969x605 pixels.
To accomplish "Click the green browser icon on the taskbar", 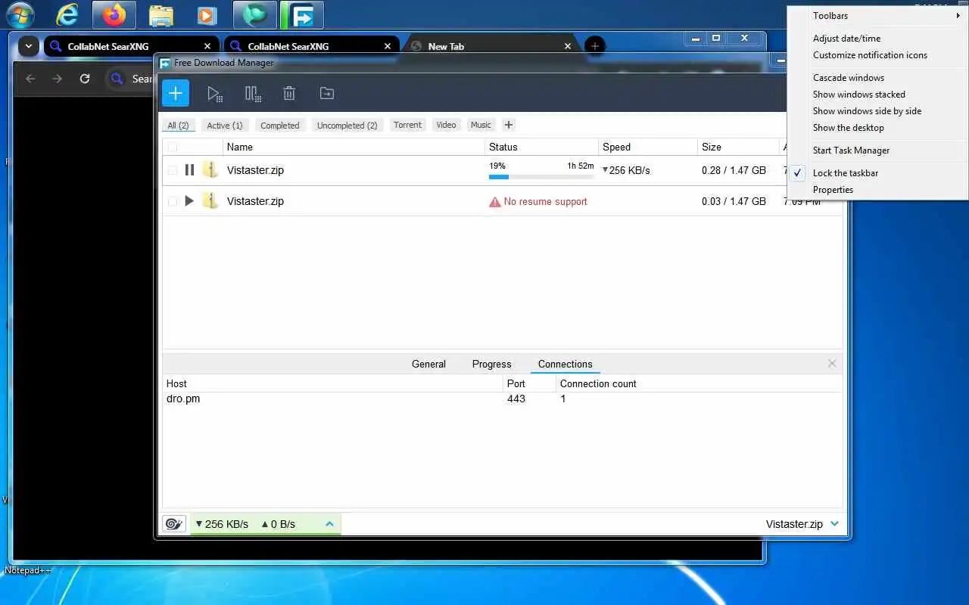I will (255, 14).
